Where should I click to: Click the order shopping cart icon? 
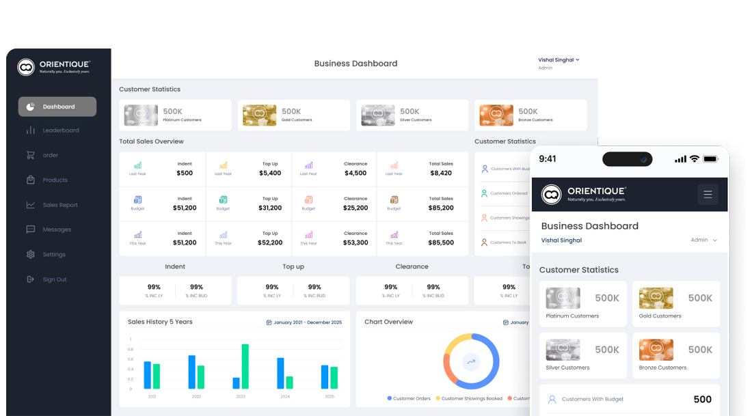(x=31, y=155)
